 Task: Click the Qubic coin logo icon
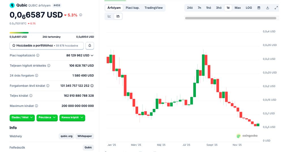tap(12, 5)
